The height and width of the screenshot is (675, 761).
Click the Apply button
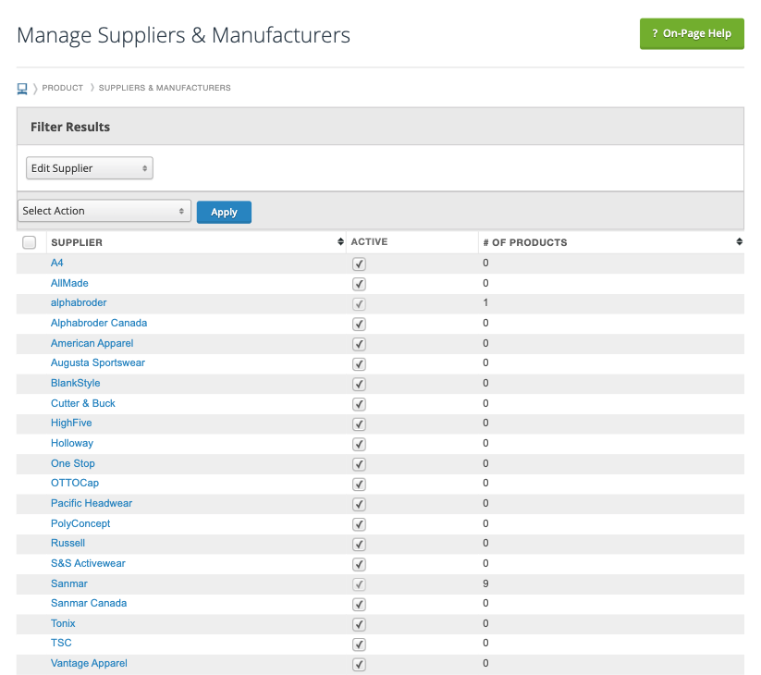coord(224,212)
